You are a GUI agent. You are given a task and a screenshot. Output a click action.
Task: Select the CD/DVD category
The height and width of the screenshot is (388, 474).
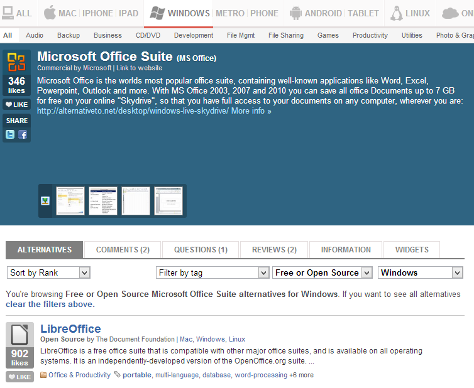click(148, 35)
